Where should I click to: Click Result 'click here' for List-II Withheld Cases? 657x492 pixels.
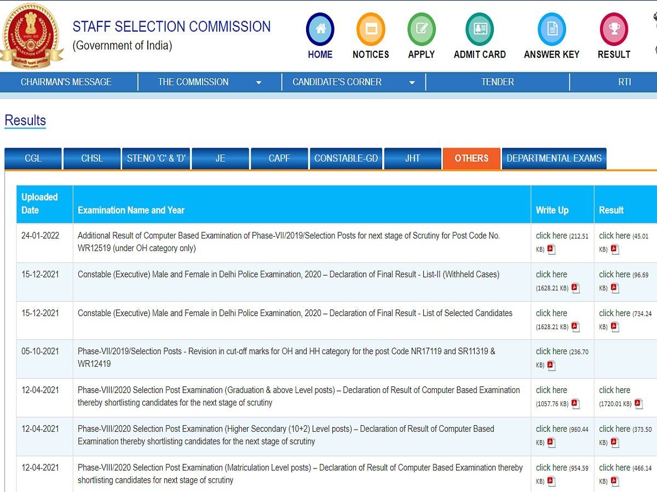pos(614,274)
